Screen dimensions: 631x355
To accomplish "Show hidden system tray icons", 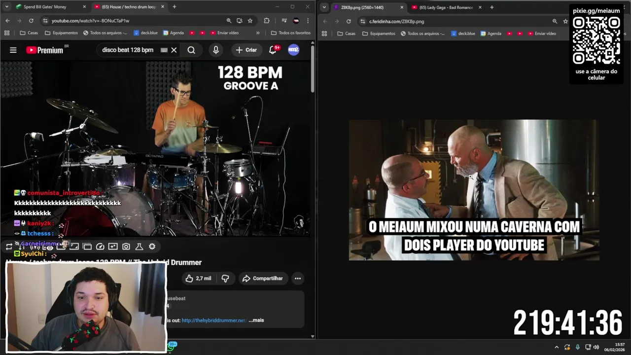I will pos(557,347).
